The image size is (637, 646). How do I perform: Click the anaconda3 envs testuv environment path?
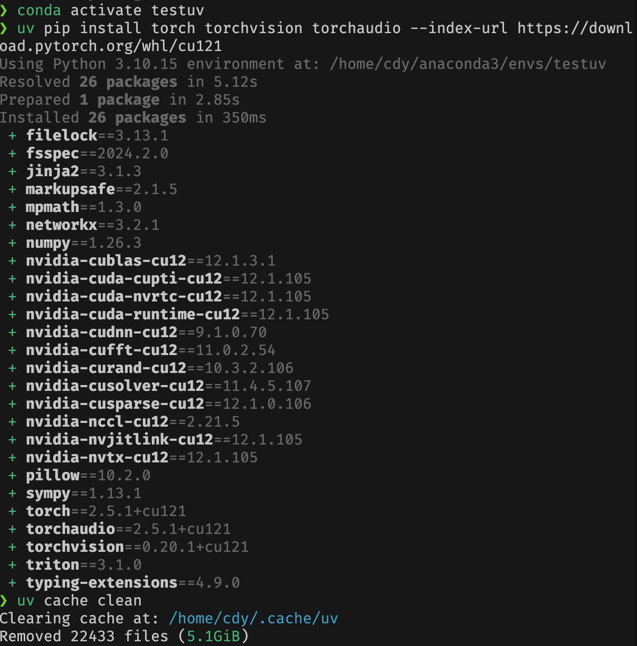468,64
